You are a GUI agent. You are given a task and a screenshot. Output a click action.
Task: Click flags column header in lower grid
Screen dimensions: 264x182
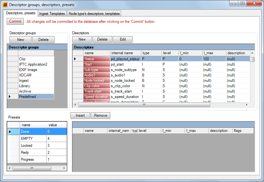point(243,131)
